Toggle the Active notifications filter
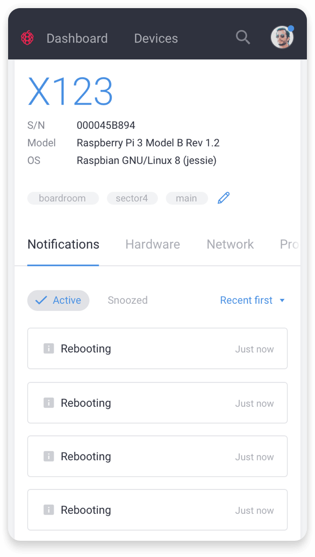Image resolution: width=315 pixels, height=557 pixels. point(58,300)
